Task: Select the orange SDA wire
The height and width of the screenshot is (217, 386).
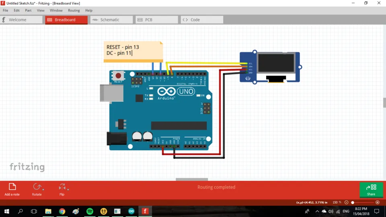Action: pyautogui.click(x=209, y=66)
